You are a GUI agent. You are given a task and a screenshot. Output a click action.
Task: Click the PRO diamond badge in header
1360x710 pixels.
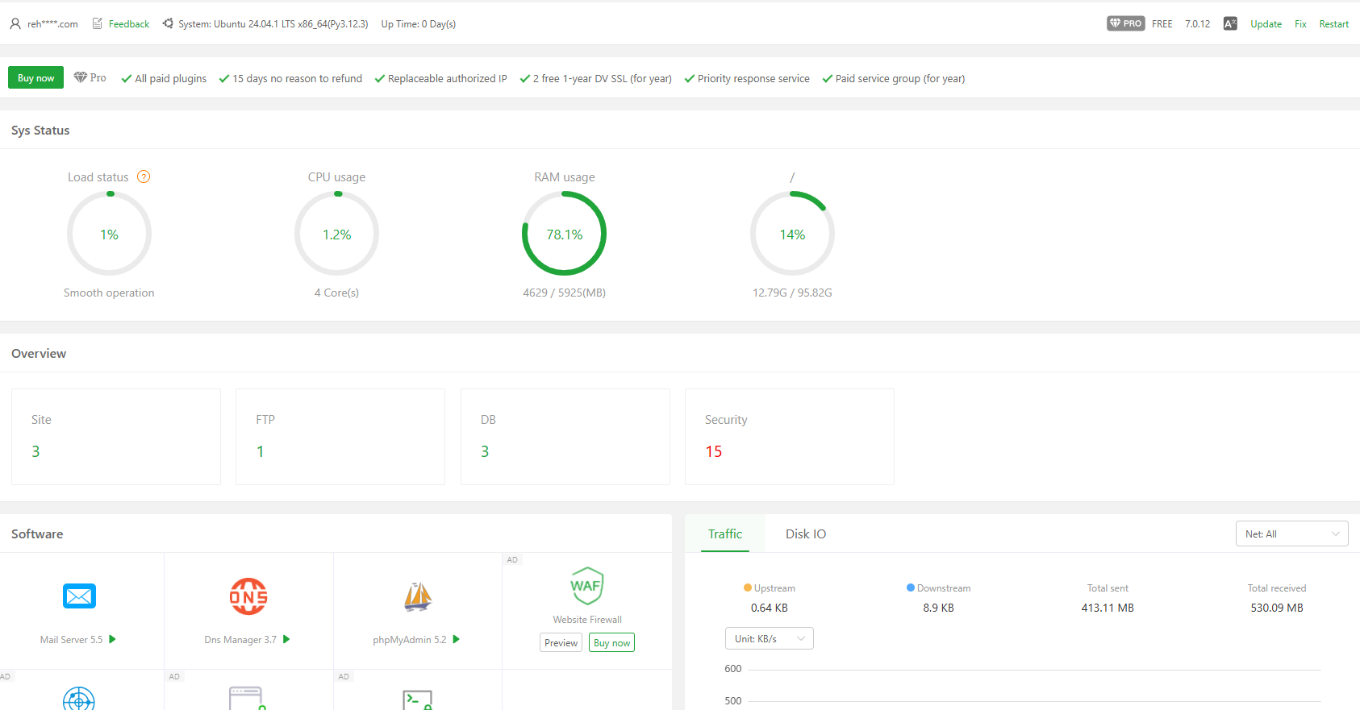tap(1125, 23)
